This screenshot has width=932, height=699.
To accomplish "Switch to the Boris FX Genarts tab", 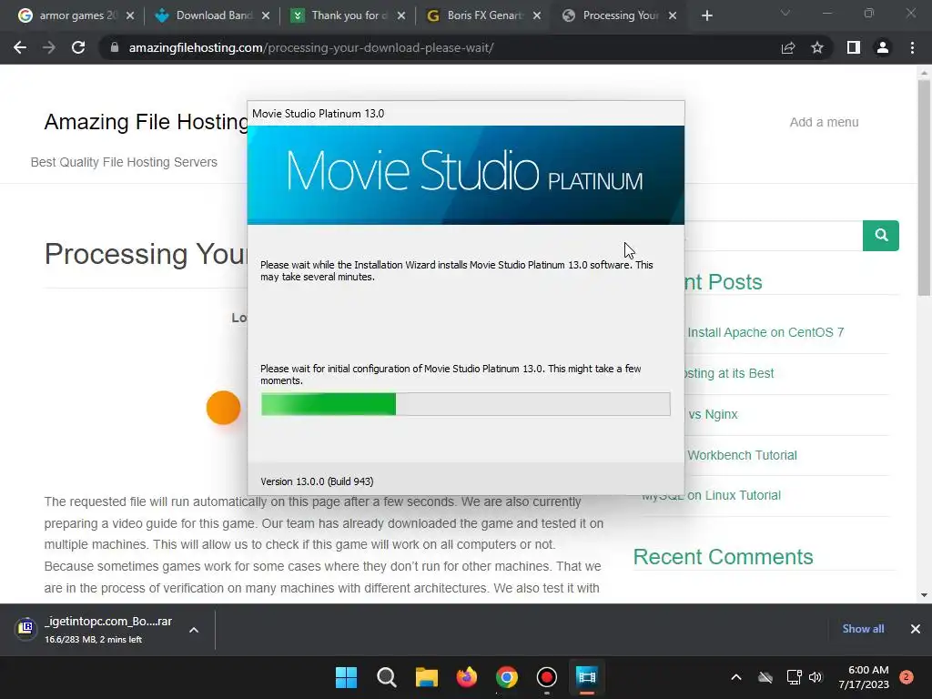I will (484, 15).
